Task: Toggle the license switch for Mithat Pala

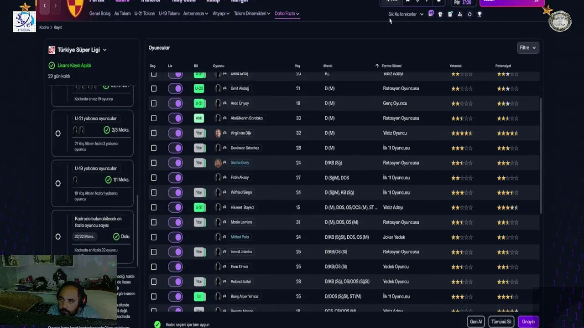Action: coord(175,237)
